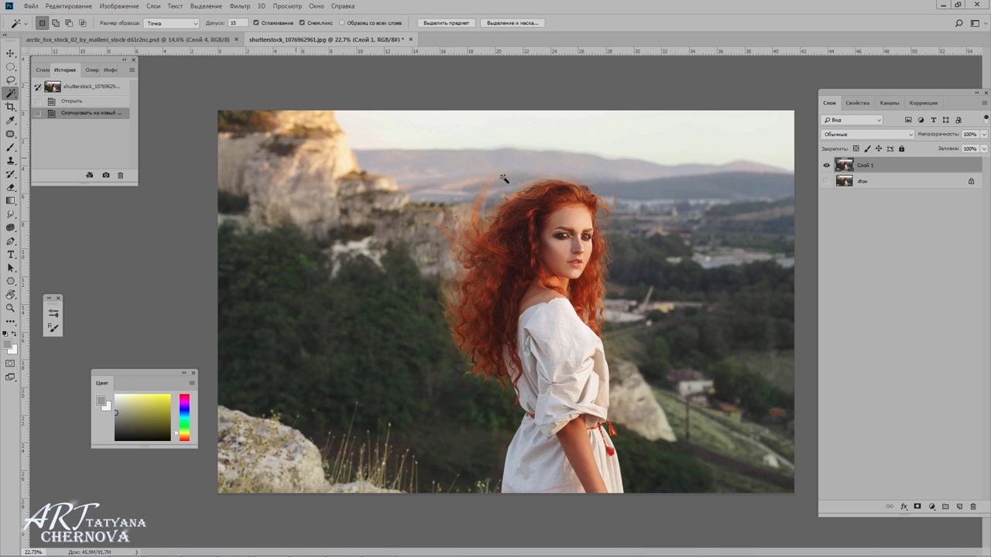Open layer filter Вид dropdown
Screen dimensions: 991x557
852,120
